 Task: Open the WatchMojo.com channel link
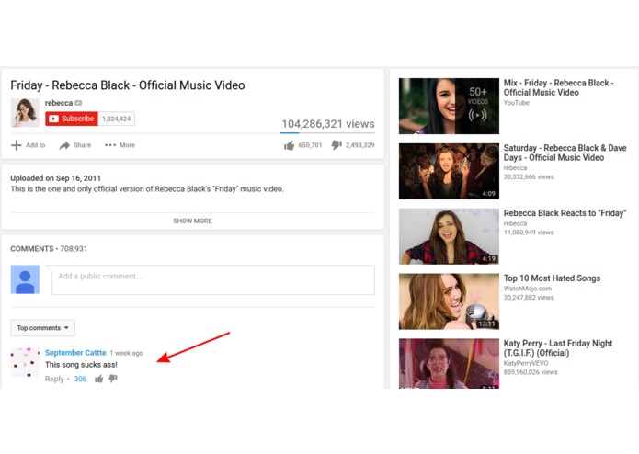[528, 289]
